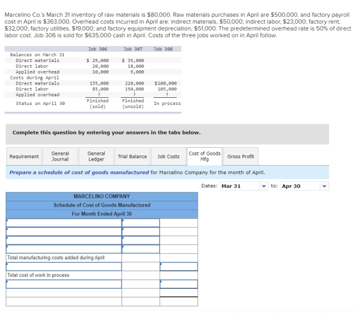The height and width of the screenshot is (316, 358).
Task: Click the 'In process' status text
Action: pyautogui.click(x=167, y=104)
